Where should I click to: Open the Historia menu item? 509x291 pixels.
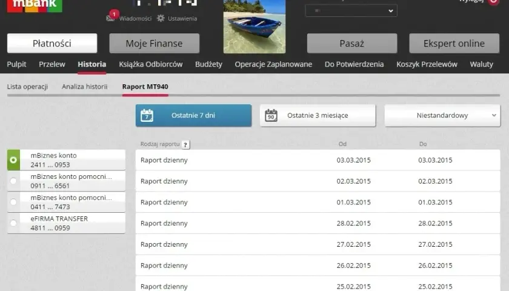(x=92, y=64)
